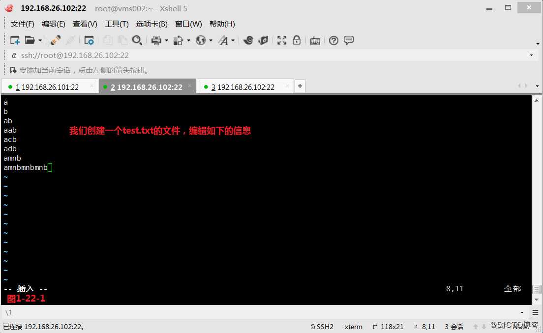This screenshot has height=333, width=543.
Task: Toggle full screen with the arrows icon
Action: pos(281,40)
